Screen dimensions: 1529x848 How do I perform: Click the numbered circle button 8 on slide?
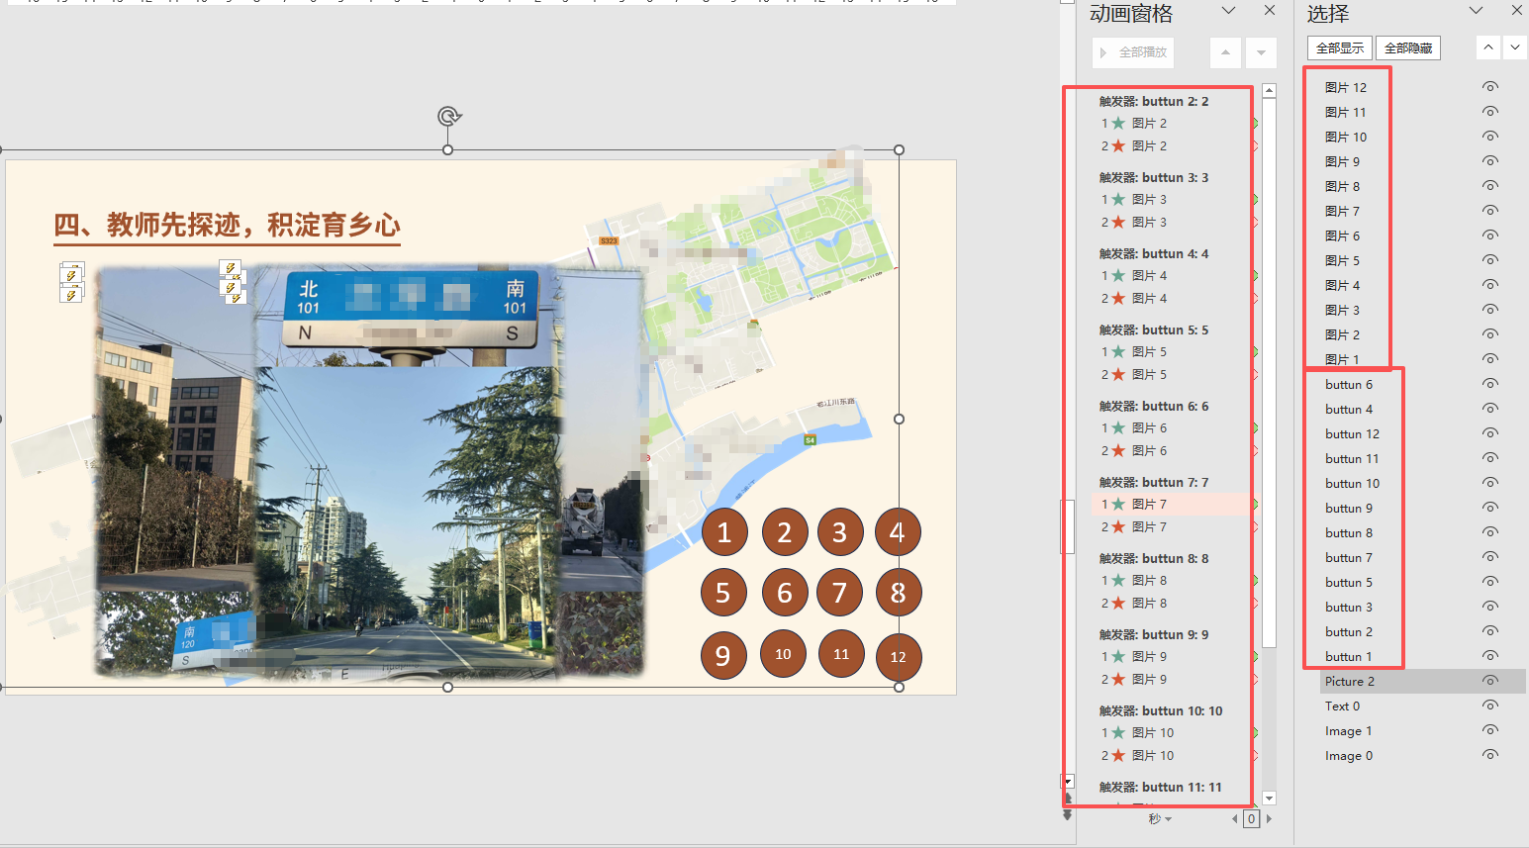899,593
